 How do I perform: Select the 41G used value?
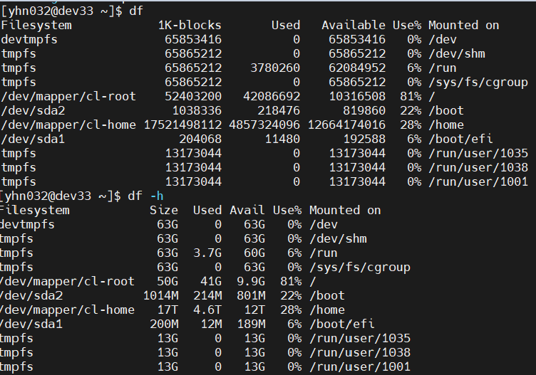pos(211,282)
